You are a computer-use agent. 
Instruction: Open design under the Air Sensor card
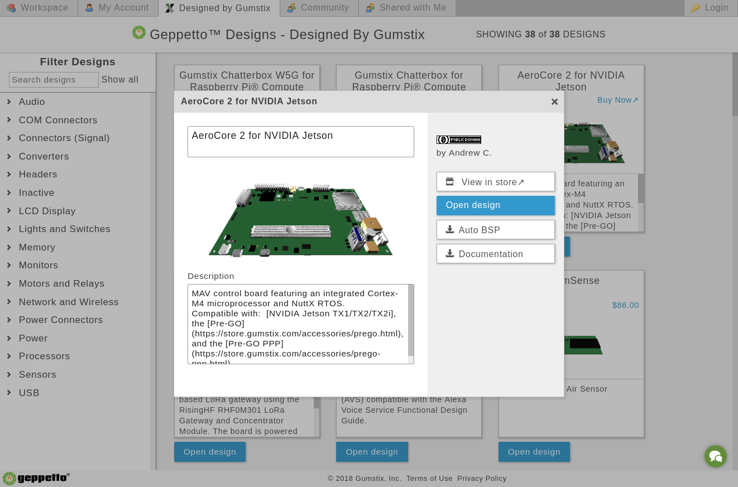(534, 452)
